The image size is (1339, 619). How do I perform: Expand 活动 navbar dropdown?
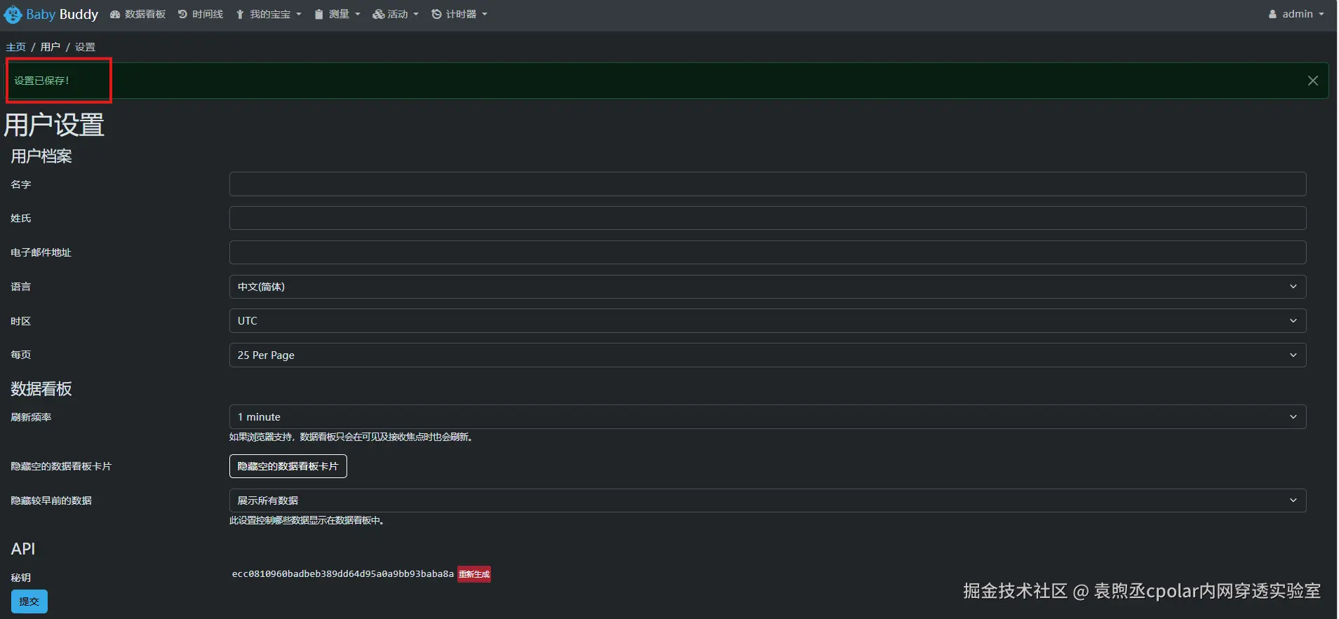[396, 14]
